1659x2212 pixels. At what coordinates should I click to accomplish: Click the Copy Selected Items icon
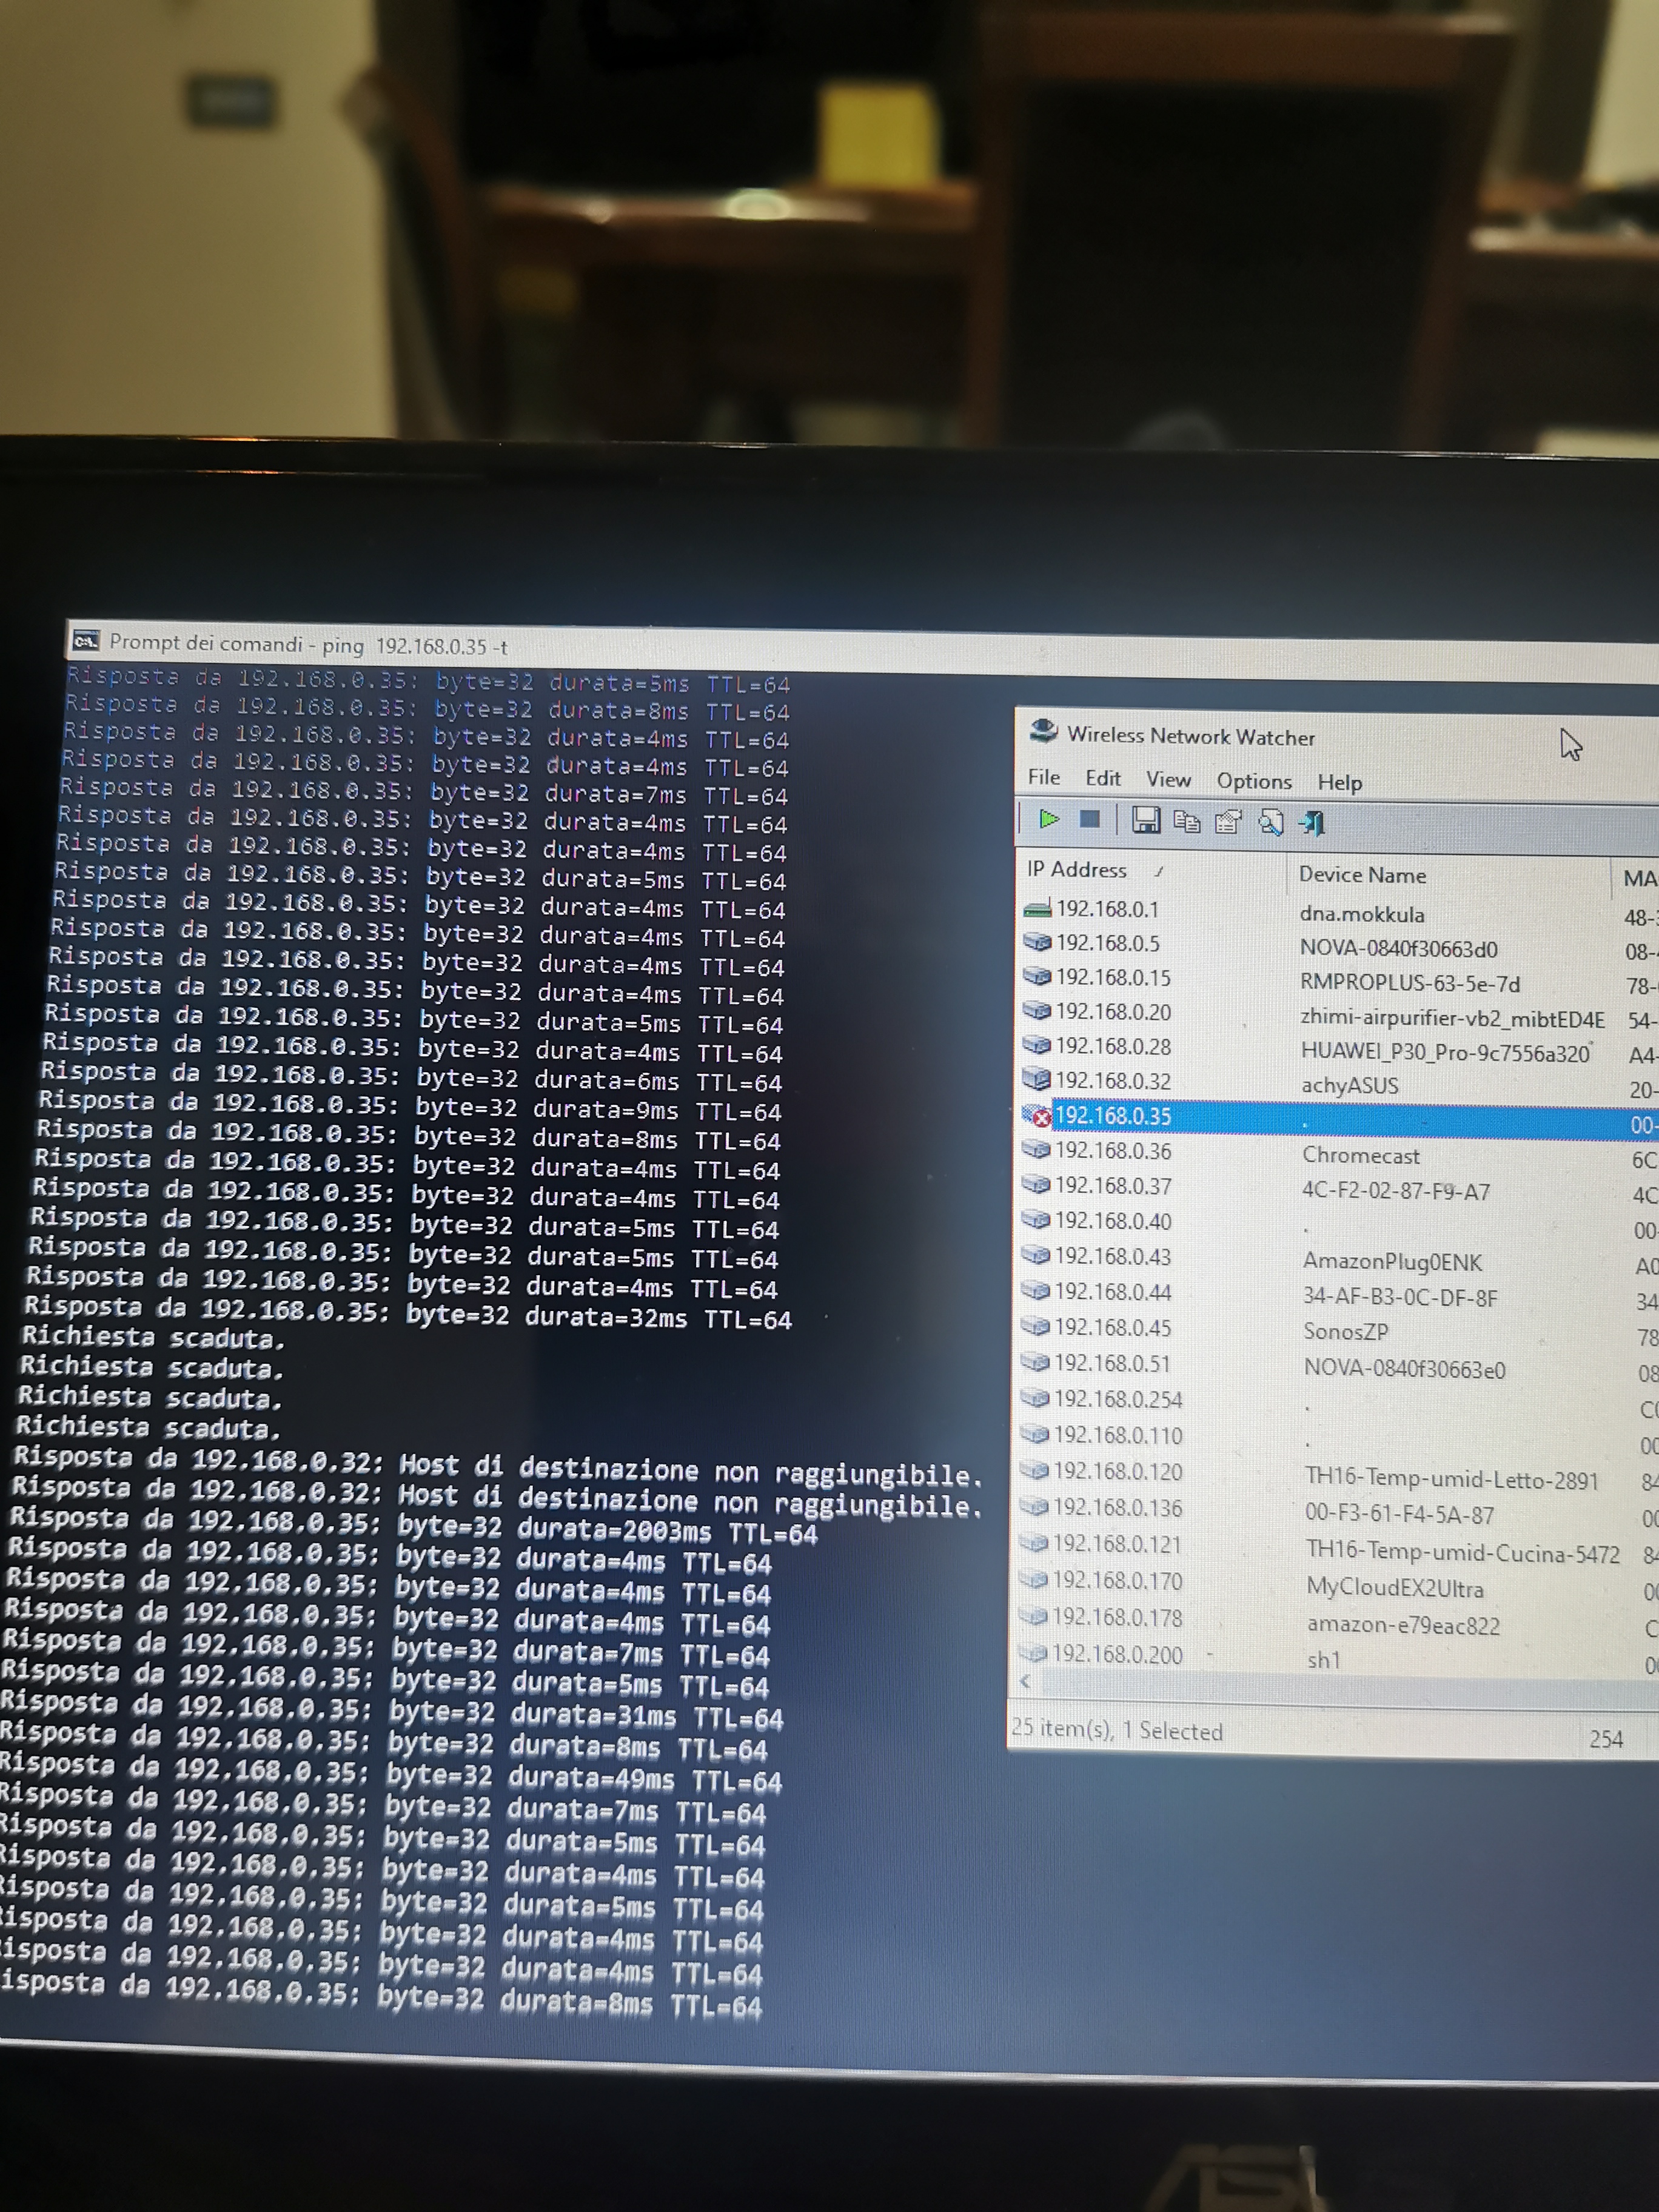point(1187,822)
